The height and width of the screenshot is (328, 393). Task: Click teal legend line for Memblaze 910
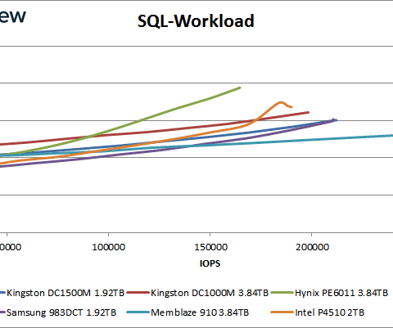[x=138, y=312]
